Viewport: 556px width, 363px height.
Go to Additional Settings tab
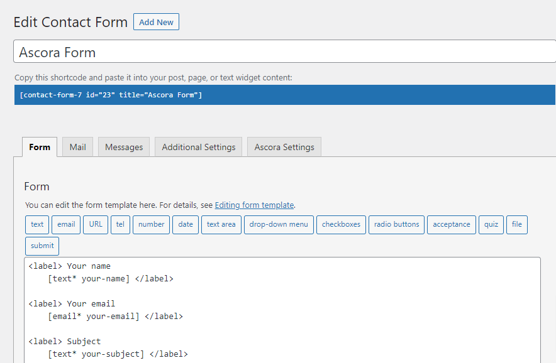[198, 147]
